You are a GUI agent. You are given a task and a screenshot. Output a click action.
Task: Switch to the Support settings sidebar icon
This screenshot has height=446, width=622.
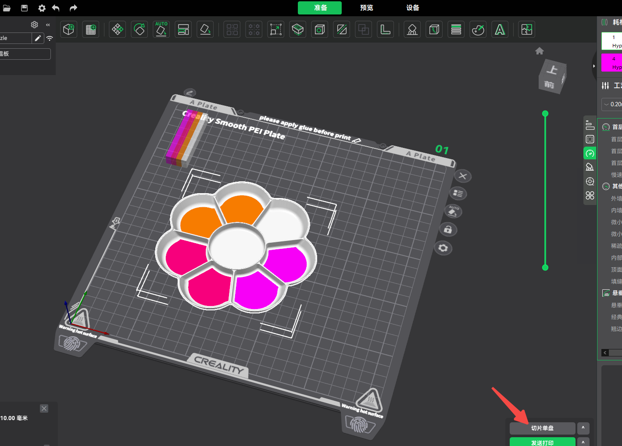590,167
